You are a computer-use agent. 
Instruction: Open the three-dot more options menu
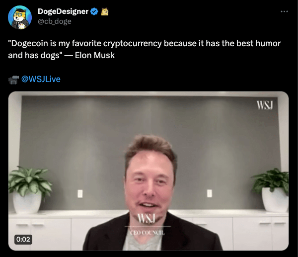click(x=284, y=11)
